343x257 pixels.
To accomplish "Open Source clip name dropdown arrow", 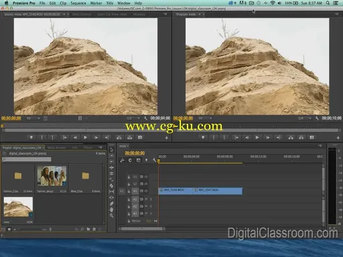I will coord(64,14).
